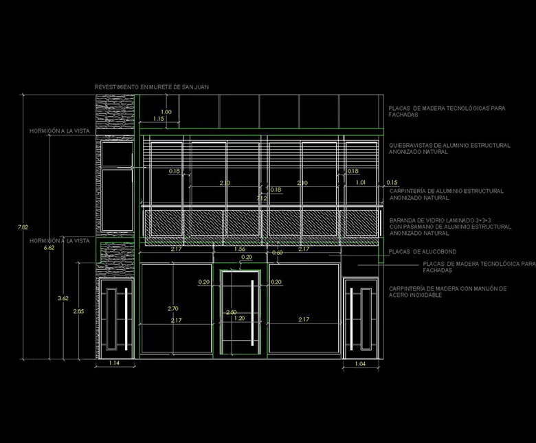Click the CARPINTERÍA DE MADERA CON MANIJÓN note

(447, 292)
